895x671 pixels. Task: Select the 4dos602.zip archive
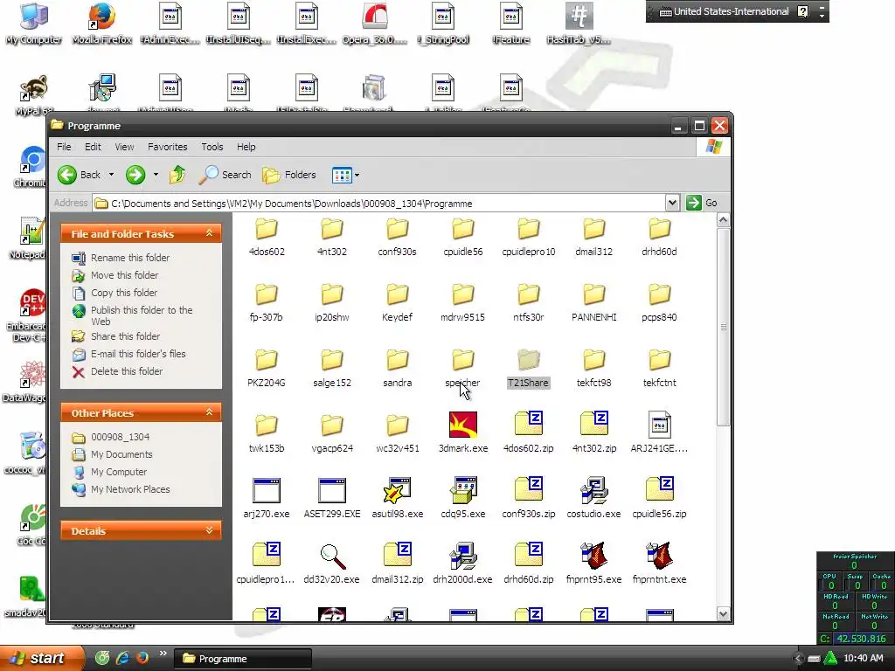(x=528, y=432)
